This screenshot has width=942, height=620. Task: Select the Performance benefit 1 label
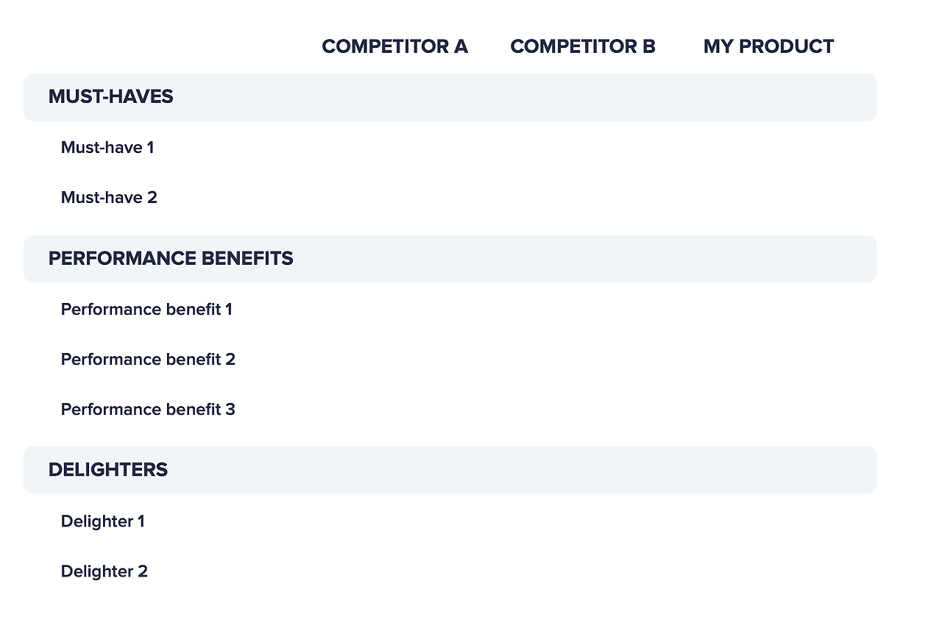point(146,309)
